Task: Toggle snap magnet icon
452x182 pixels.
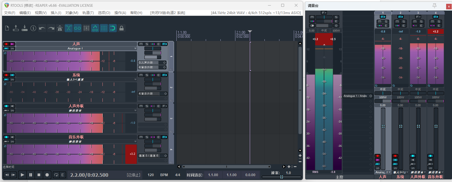Action: tap(113, 28)
